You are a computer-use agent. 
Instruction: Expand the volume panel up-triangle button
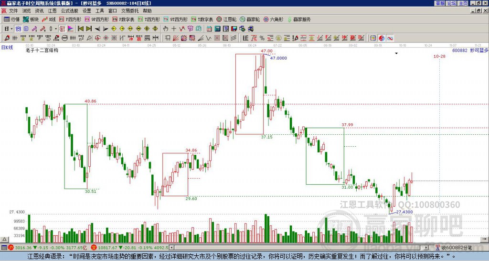(x=4, y=239)
